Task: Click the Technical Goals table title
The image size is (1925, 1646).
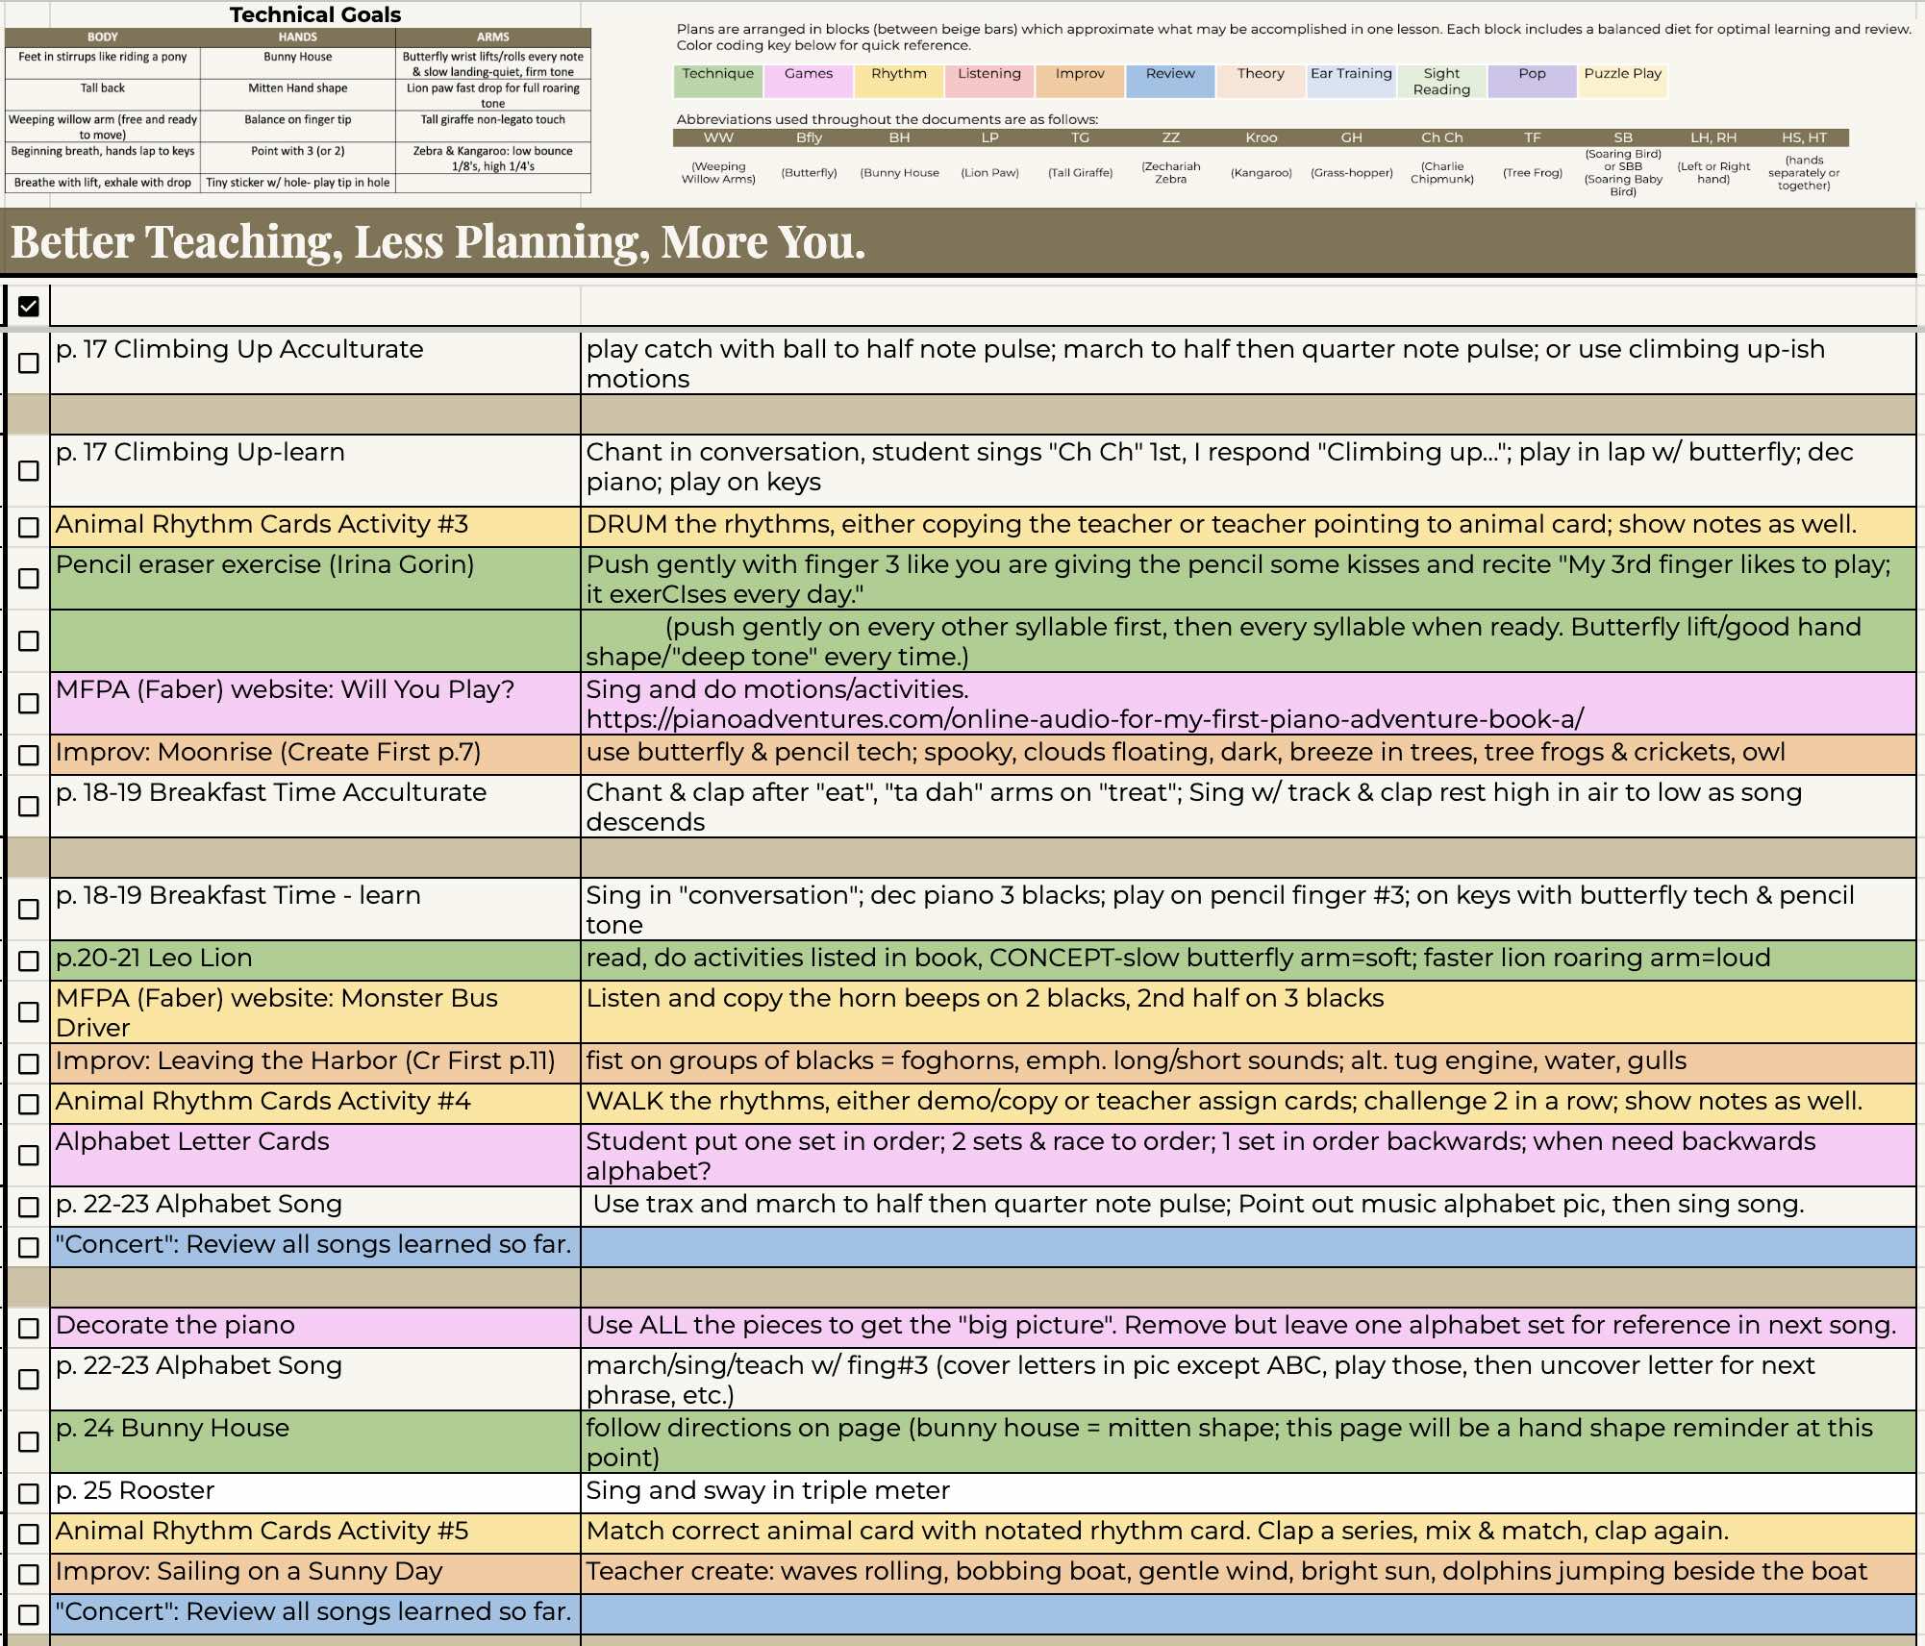Action: tap(315, 14)
